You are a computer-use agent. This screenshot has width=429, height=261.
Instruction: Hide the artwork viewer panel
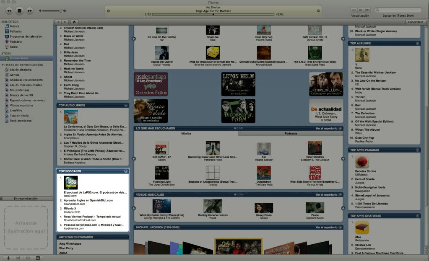[38, 258]
